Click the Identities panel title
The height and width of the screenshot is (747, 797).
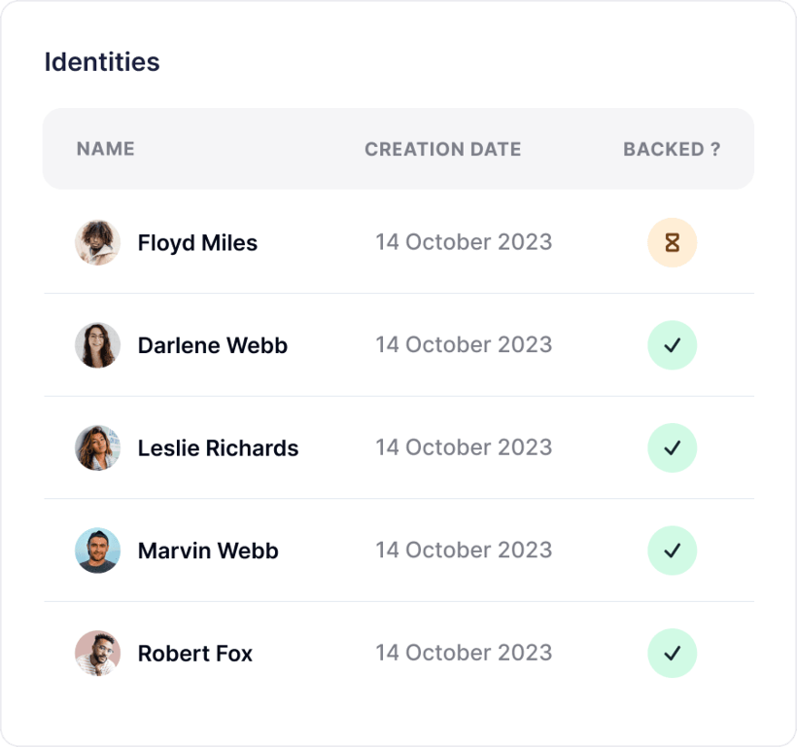click(x=102, y=62)
